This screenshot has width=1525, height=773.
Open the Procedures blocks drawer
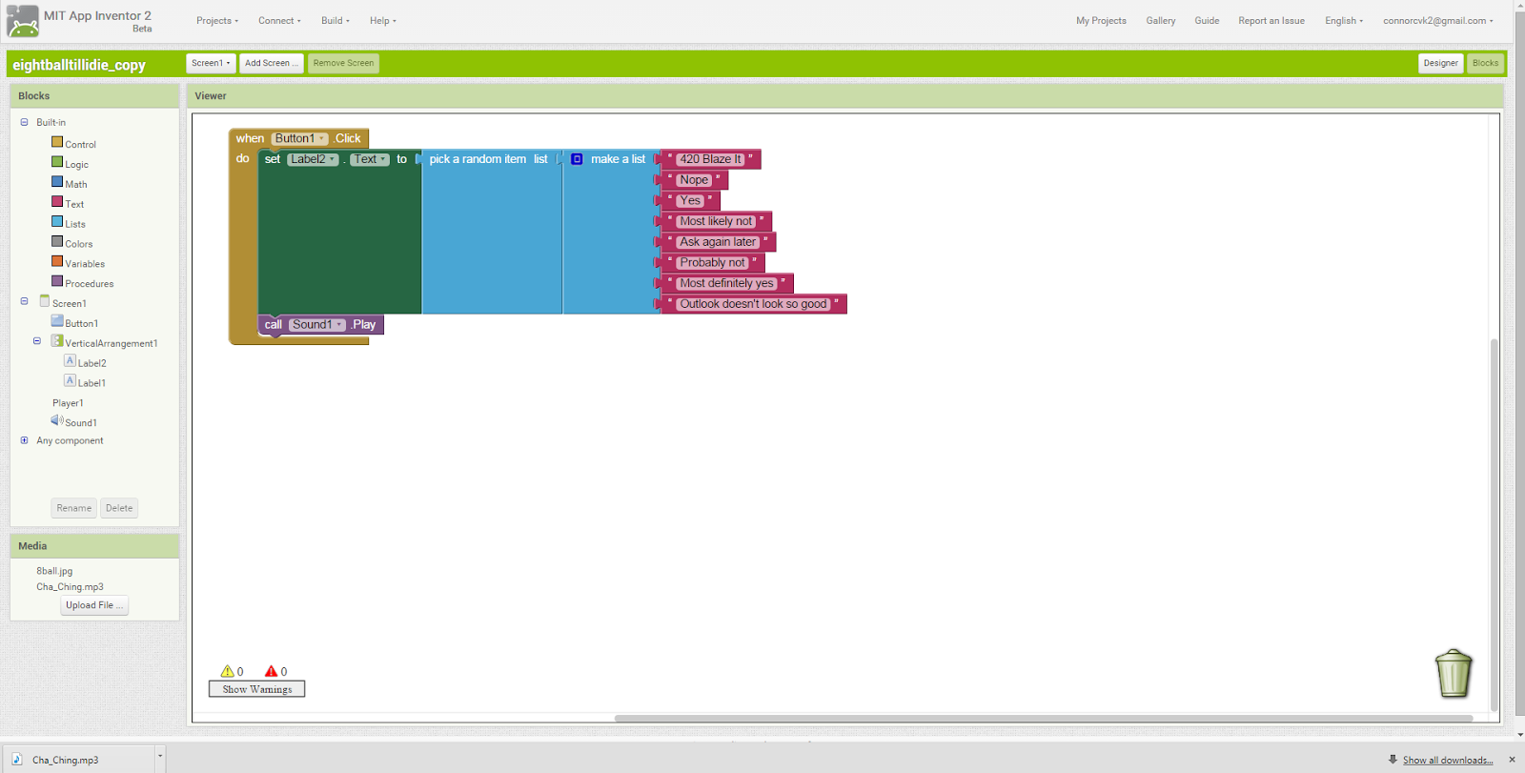tap(90, 284)
